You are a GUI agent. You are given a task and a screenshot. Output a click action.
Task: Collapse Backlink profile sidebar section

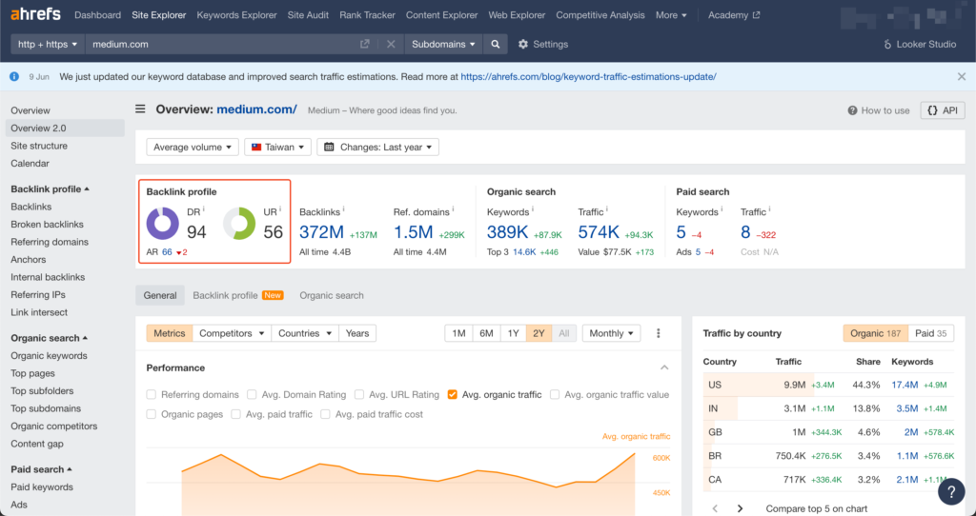pos(50,189)
